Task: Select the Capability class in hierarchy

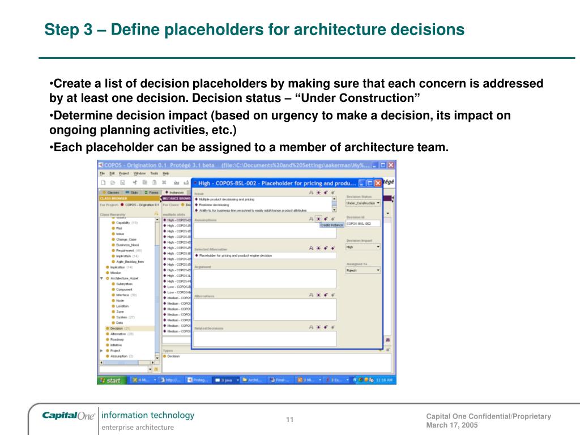Action: click(124, 223)
